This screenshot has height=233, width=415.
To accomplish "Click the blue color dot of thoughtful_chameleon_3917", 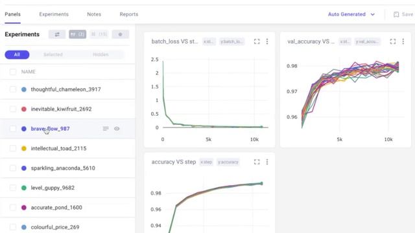I will (x=24, y=89).
